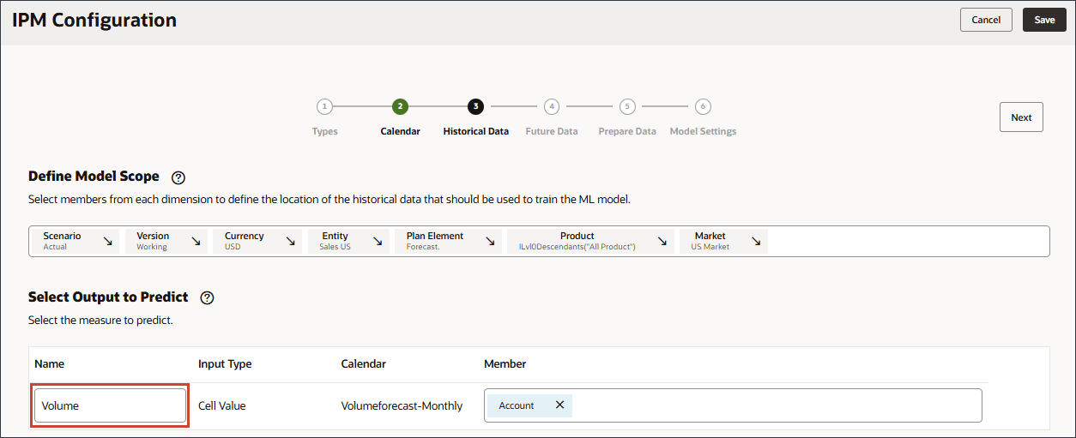Screen dimensions: 1076x438
Task: Click the Member column header
Action: (x=505, y=363)
